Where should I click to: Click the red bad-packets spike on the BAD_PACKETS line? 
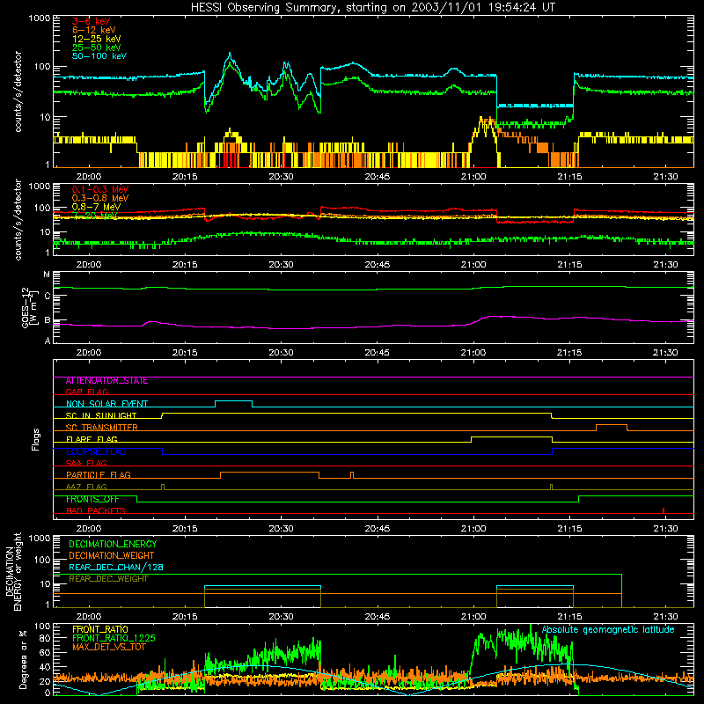coord(664,510)
